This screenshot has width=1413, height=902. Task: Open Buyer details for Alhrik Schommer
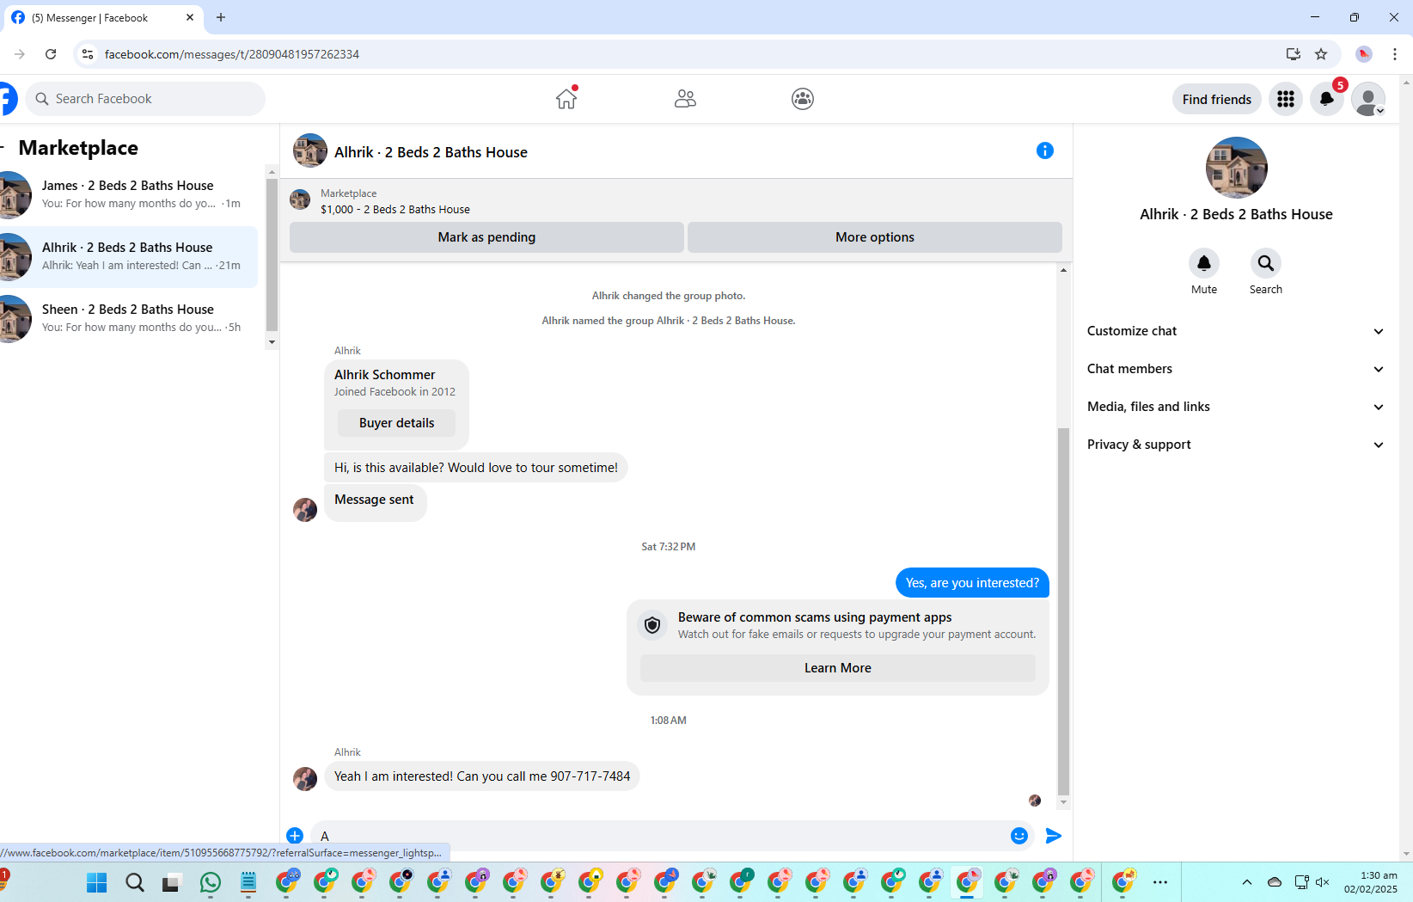(x=396, y=423)
